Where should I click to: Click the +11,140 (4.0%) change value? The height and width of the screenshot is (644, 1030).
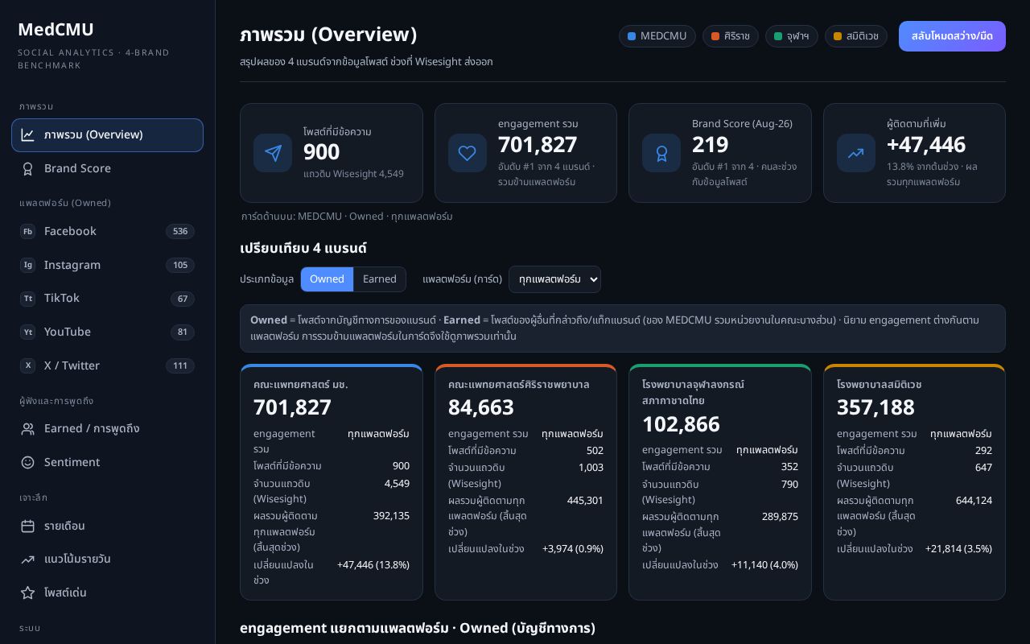pyautogui.click(x=764, y=565)
